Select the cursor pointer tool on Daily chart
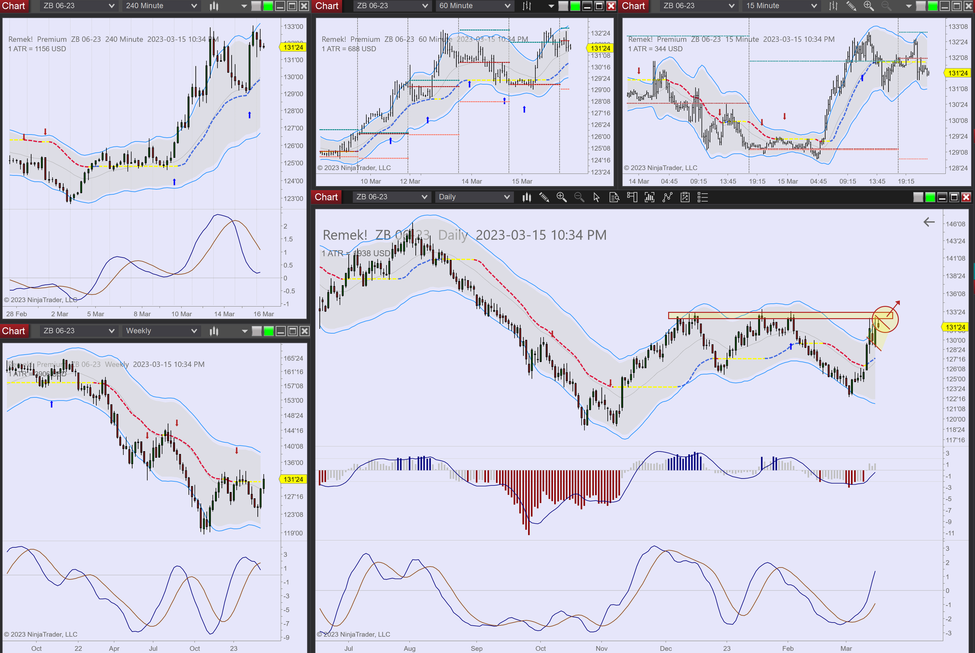Viewport: 975px width, 653px height. (596, 197)
